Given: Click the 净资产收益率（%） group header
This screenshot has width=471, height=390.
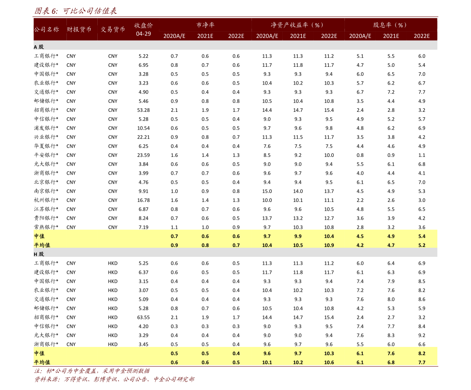Looking at the screenshot, I should coord(297,25).
